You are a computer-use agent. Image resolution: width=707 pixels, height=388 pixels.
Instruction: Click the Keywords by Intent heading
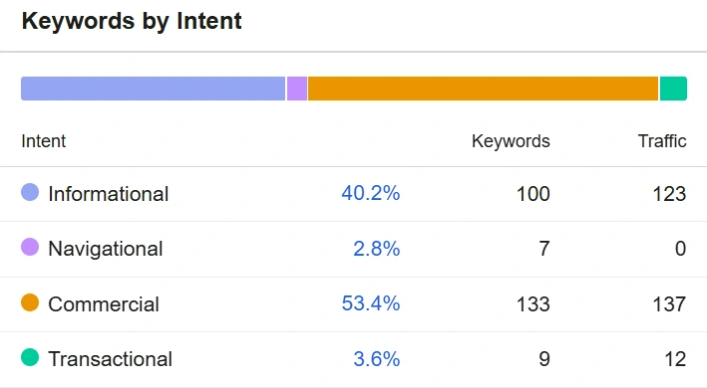(x=132, y=21)
